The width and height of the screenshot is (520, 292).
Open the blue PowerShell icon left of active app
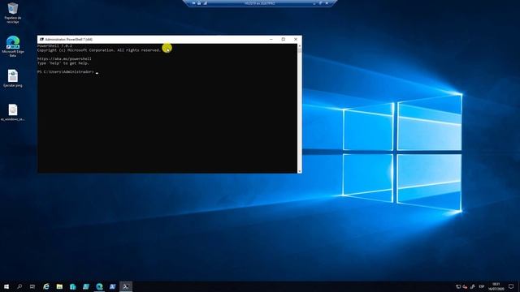point(112,286)
